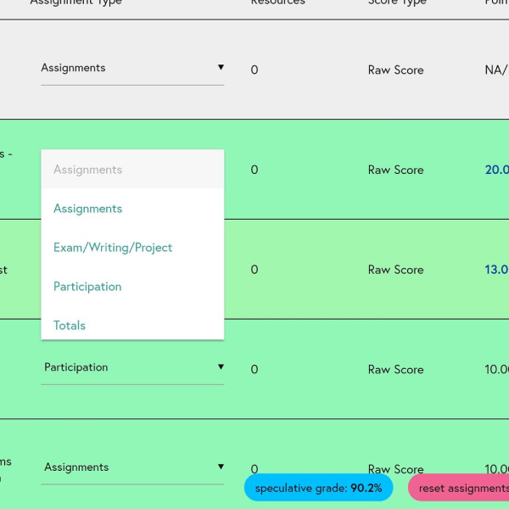Select Exam/Writing/Project from the open list

(x=113, y=248)
